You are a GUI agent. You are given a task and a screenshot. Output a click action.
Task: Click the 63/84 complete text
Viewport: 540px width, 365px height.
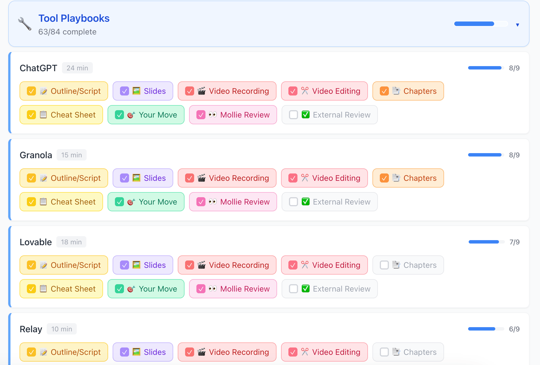(67, 32)
